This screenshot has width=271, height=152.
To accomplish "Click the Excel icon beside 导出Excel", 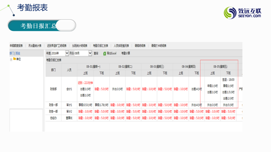I will point(105,53).
